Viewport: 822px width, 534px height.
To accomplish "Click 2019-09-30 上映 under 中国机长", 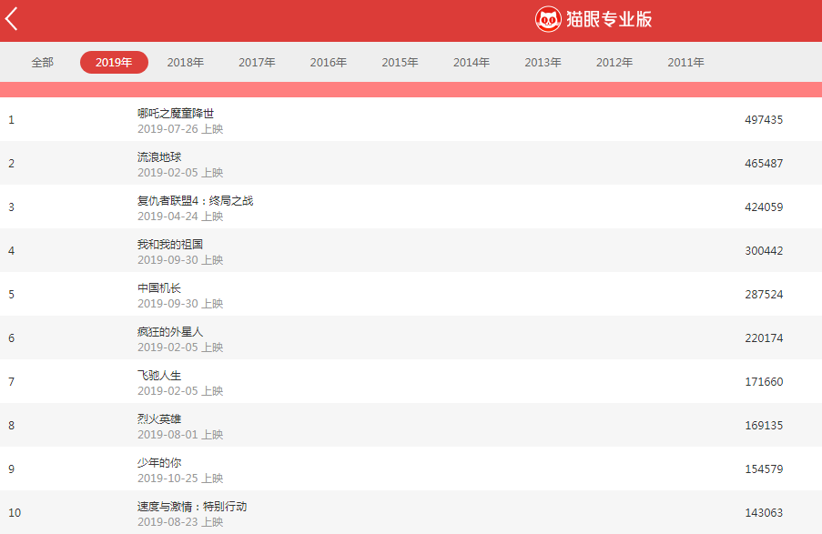I will 180,304.
